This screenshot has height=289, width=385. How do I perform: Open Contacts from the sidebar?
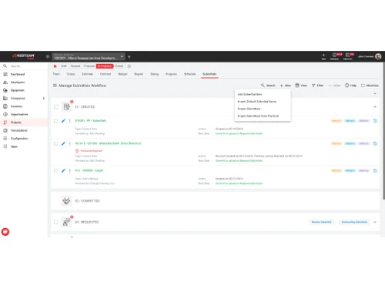16,106
